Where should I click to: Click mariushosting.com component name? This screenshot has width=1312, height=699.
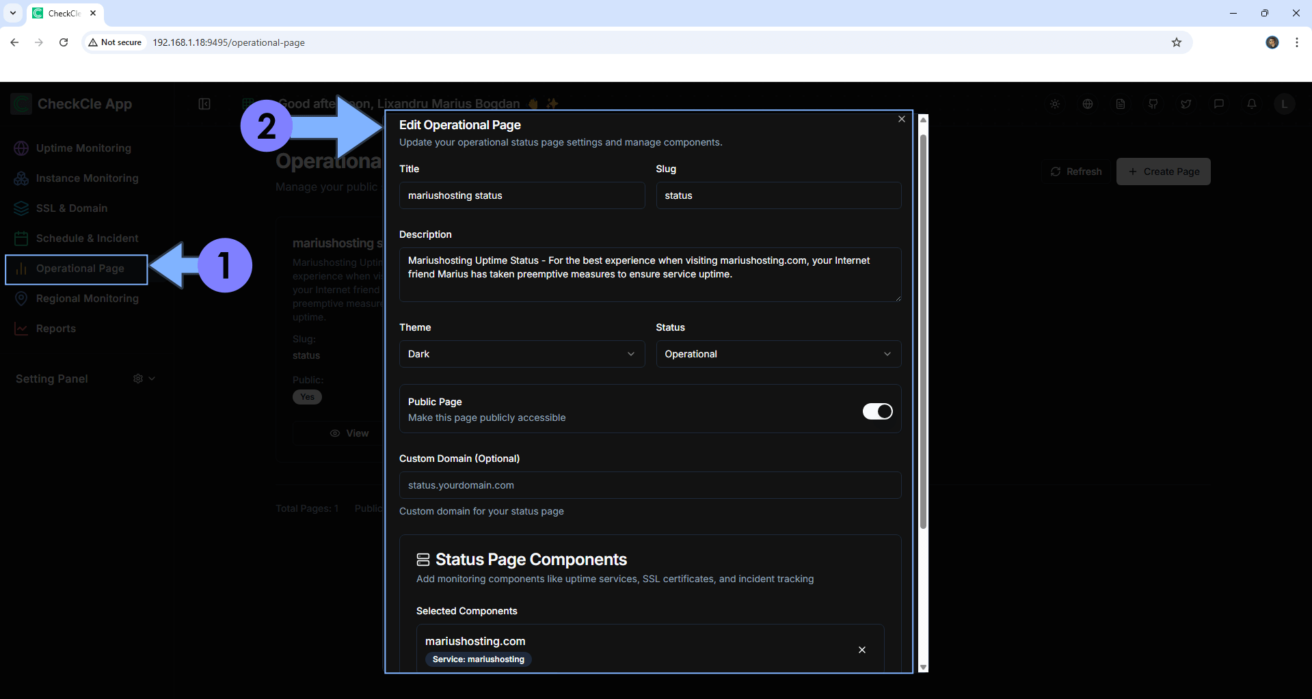click(x=475, y=641)
